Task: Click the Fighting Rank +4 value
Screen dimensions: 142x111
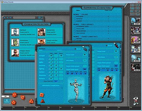Action: (x=56, y=69)
